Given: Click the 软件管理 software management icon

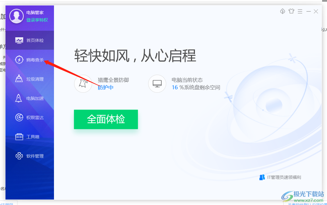Looking at the screenshot, I should [19, 156].
